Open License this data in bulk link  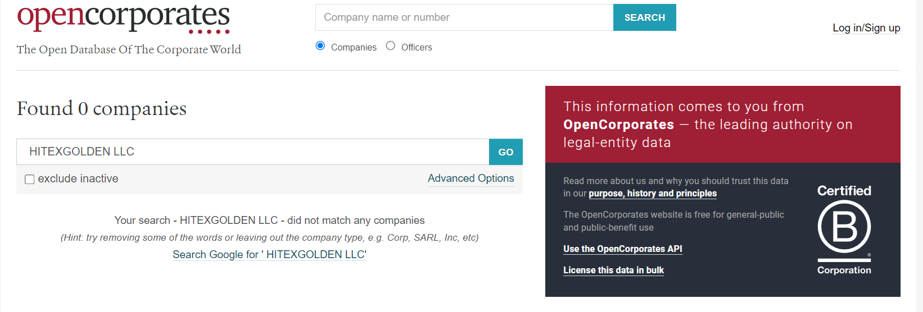(613, 270)
